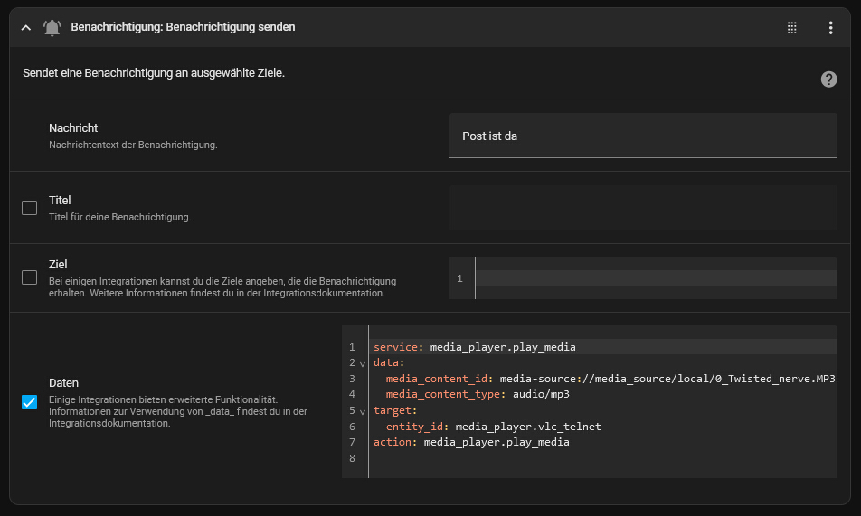
Task: Click the Daten label
Action: (x=63, y=382)
